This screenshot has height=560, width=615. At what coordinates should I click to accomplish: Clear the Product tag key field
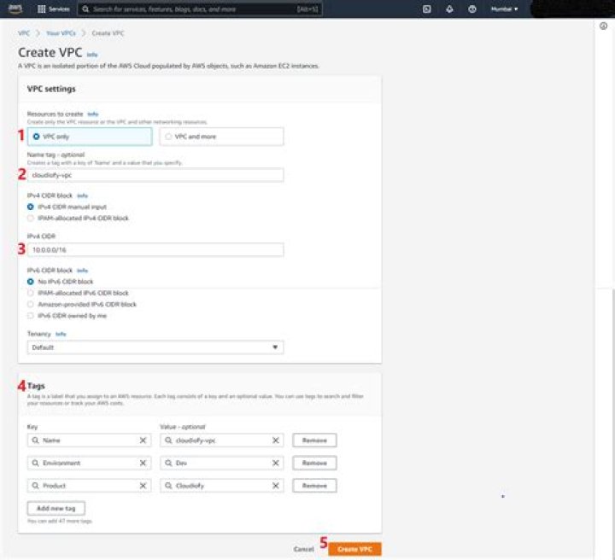click(143, 485)
